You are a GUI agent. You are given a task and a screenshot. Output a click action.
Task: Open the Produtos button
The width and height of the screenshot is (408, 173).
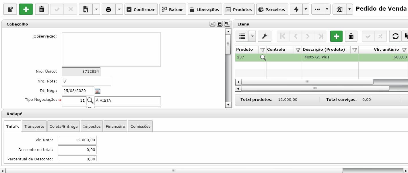coord(239,9)
